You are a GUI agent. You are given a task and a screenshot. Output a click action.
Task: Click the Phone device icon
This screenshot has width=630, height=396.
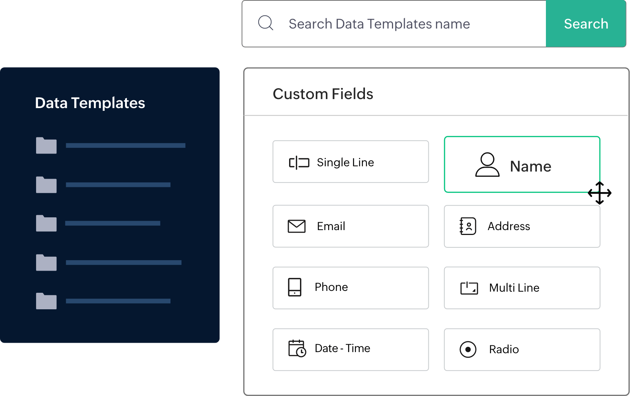point(295,287)
